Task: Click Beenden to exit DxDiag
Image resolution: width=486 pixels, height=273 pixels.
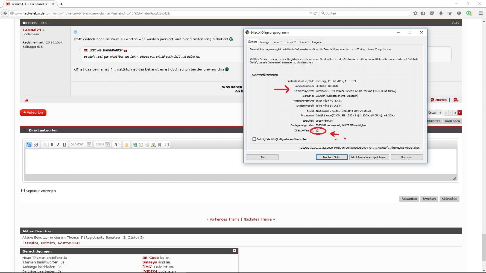Action: 406,157
